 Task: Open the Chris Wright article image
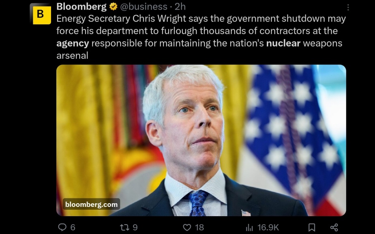201,140
